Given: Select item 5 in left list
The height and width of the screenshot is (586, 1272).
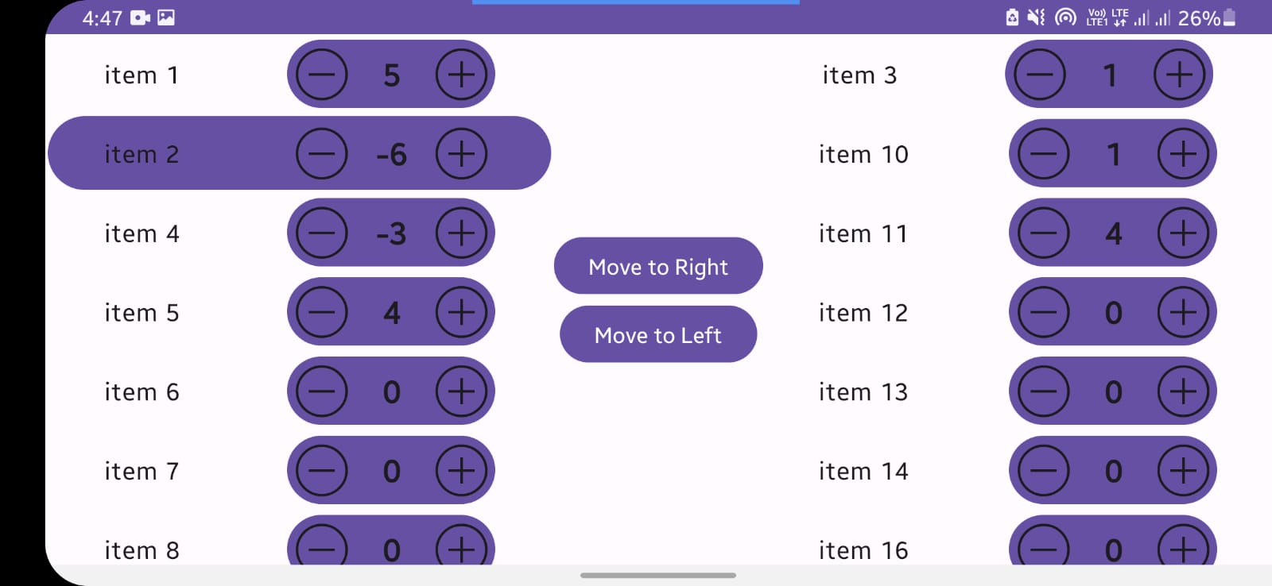Looking at the screenshot, I should point(142,313).
